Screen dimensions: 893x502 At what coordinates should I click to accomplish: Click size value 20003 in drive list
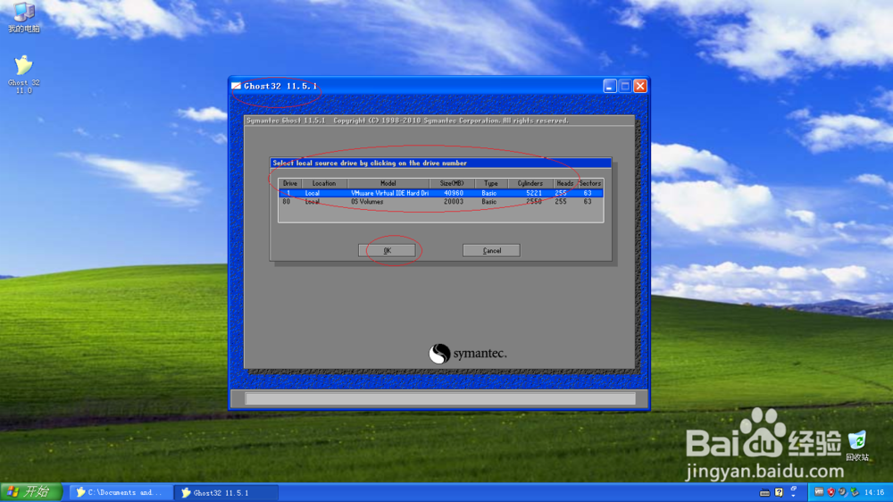tap(454, 202)
